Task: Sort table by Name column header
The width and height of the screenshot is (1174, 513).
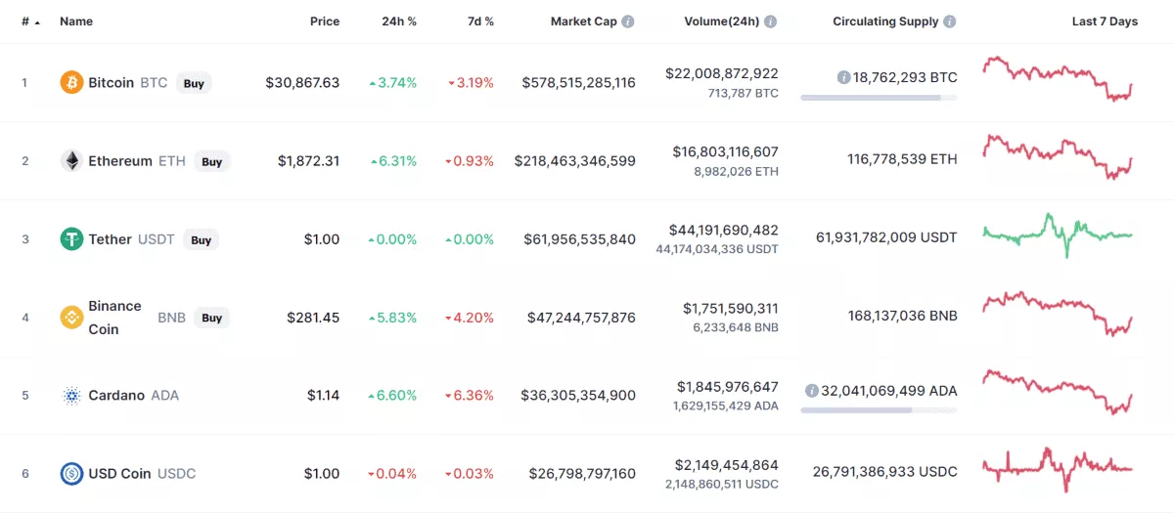Action: (x=76, y=21)
